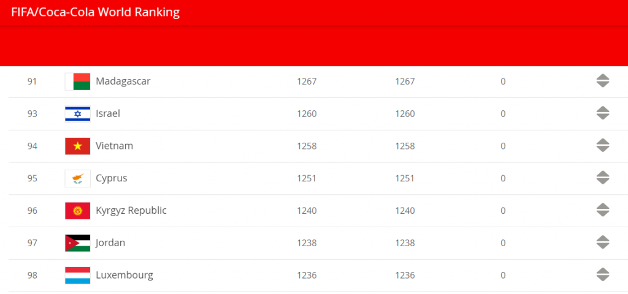
Task: Open the Kyrgyz Republic team page
Action: pyautogui.click(x=131, y=211)
